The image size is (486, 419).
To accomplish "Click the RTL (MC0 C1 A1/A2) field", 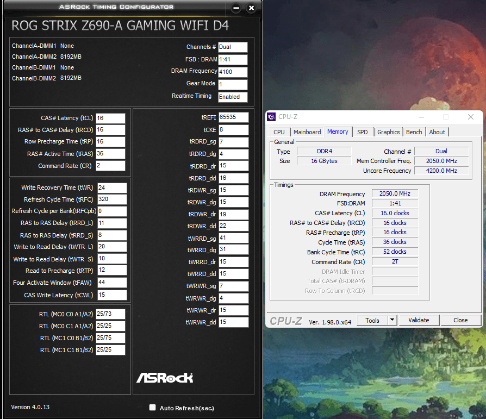I will pos(110,326).
